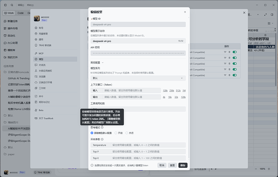Open GitHub AI Trending task
The image size is (278, 177).
(x=19, y=78)
